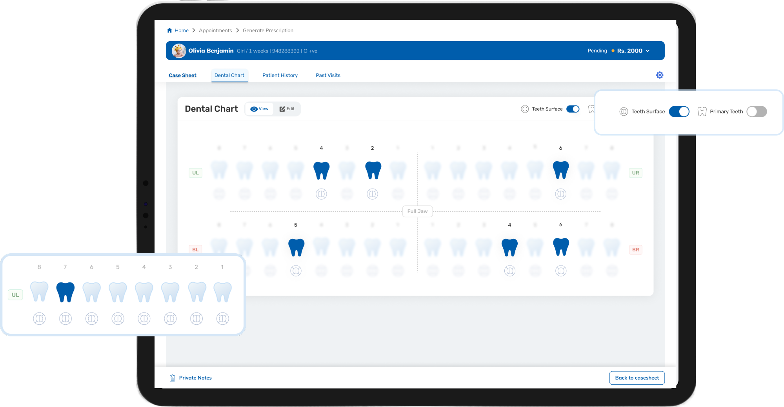Screen dimensions: 784x407
Task: Click the Primary Teeth tooth icon
Action: 701,111
